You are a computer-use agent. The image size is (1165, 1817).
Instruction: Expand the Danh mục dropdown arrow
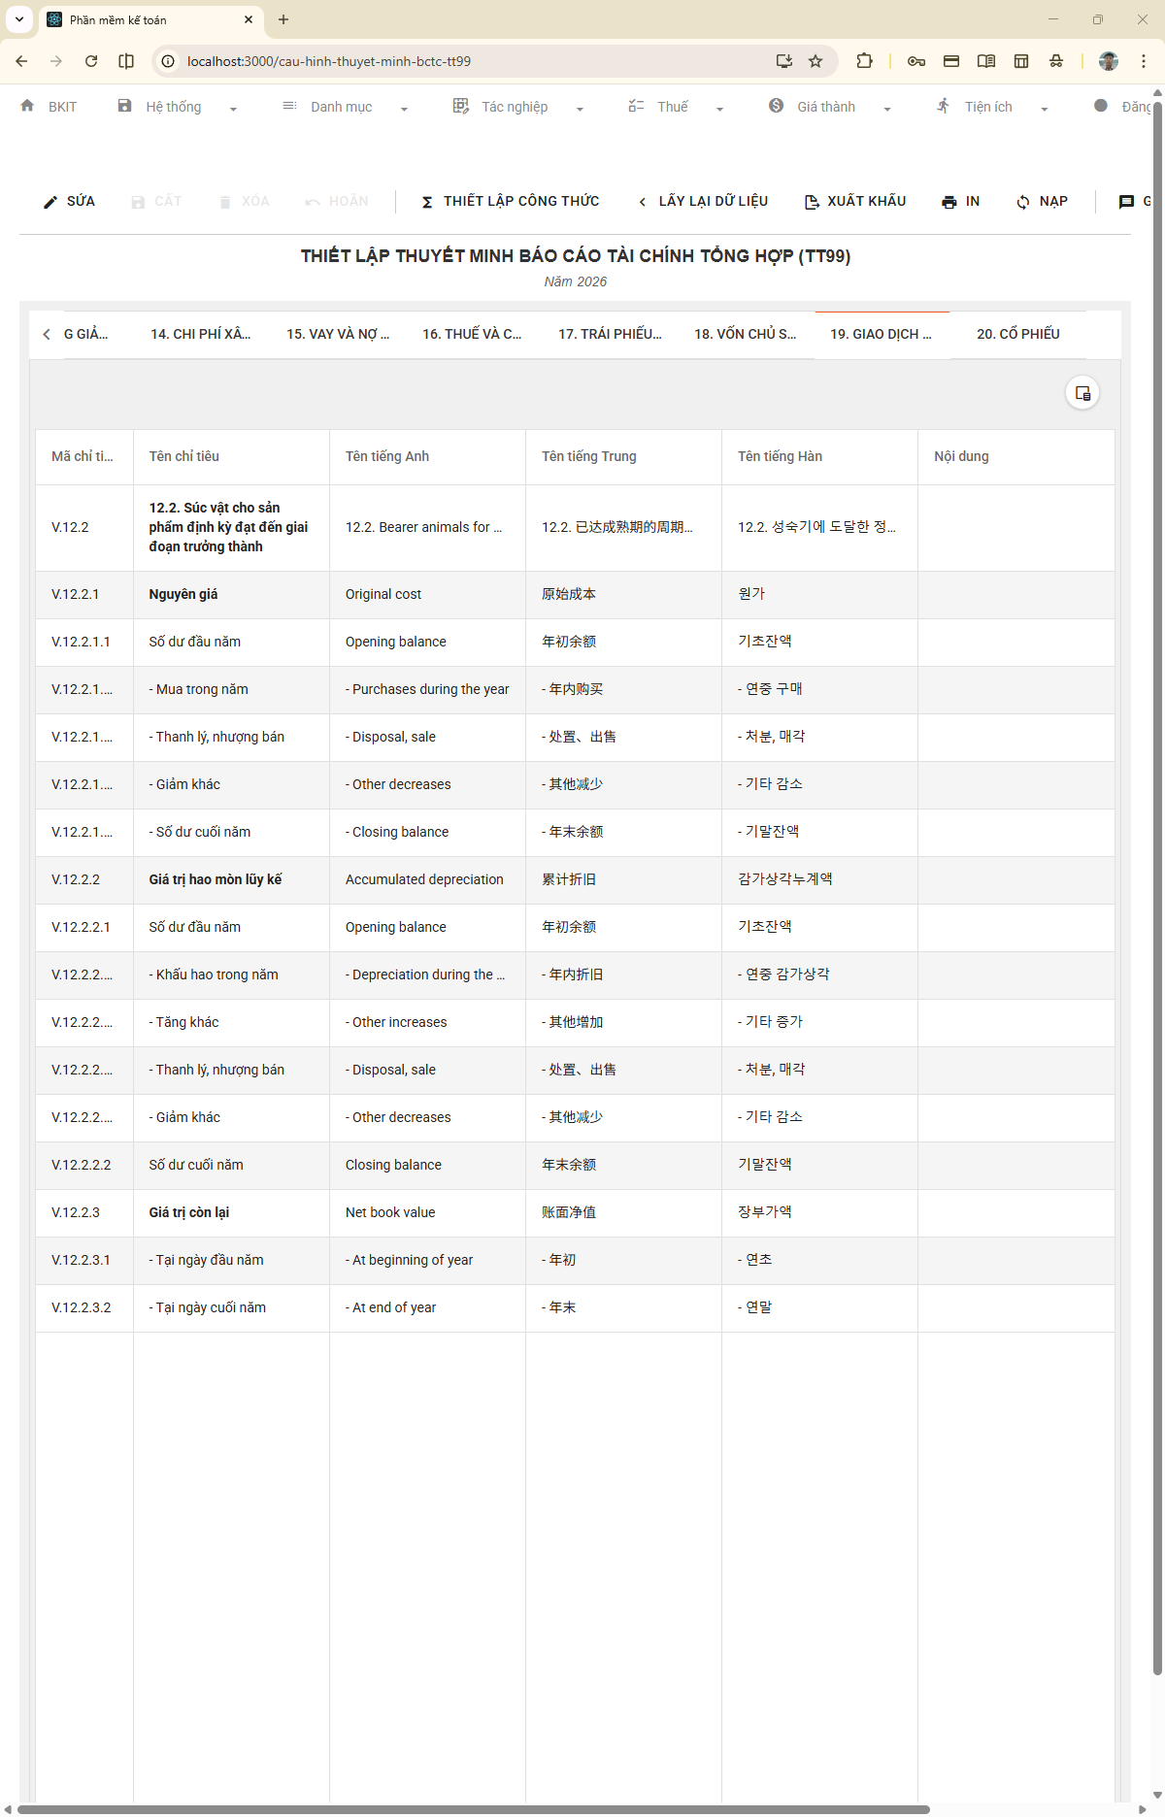404,109
